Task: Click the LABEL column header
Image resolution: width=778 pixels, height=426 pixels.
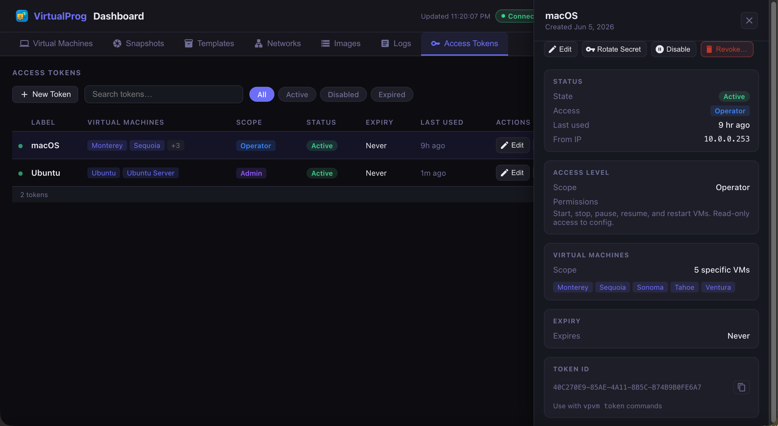Action: [43, 122]
